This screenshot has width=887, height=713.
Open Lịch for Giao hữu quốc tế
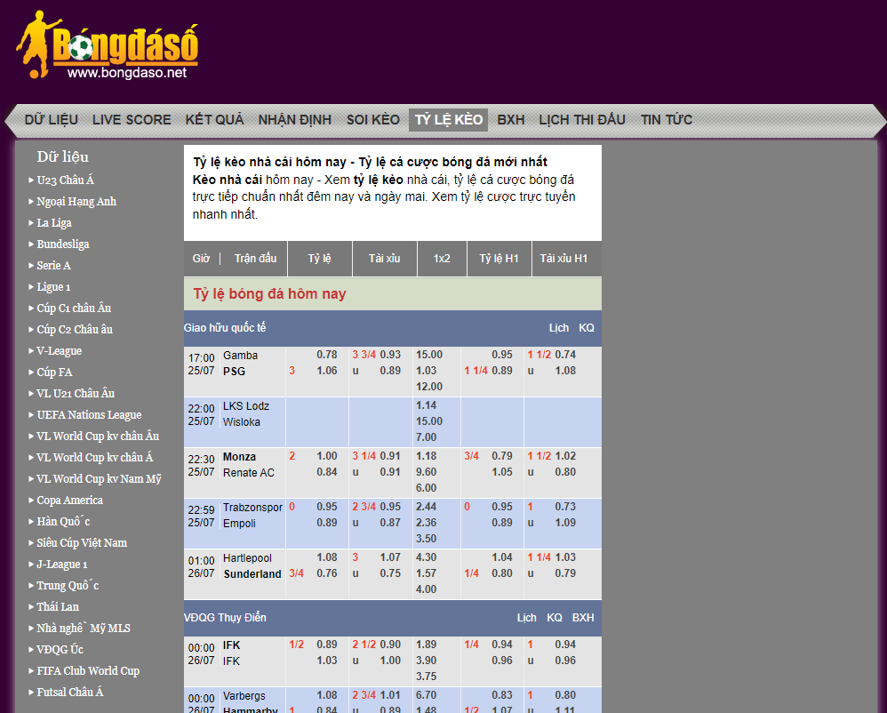559,328
